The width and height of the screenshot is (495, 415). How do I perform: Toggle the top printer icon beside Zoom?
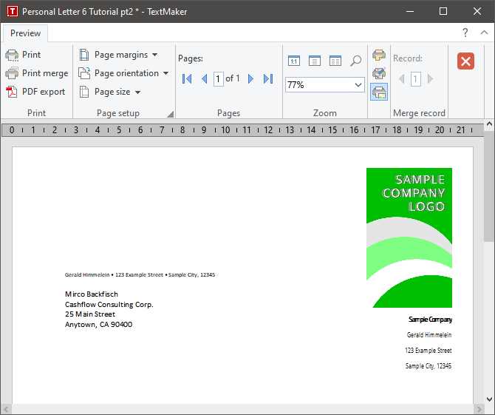[x=379, y=55]
